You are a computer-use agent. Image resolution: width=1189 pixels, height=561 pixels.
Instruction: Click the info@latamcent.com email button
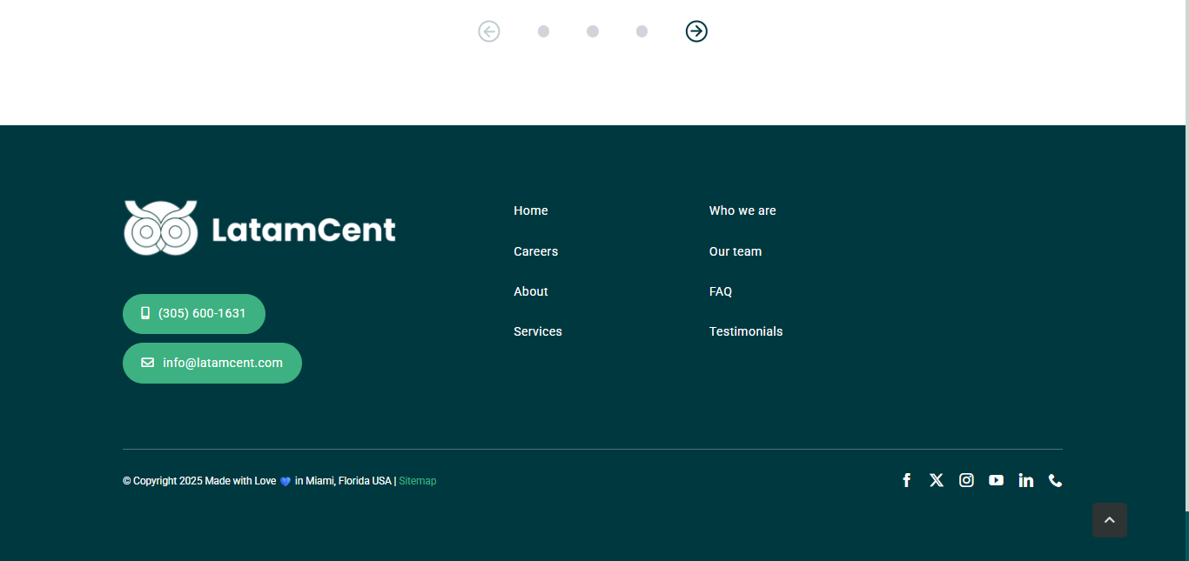[212, 363]
